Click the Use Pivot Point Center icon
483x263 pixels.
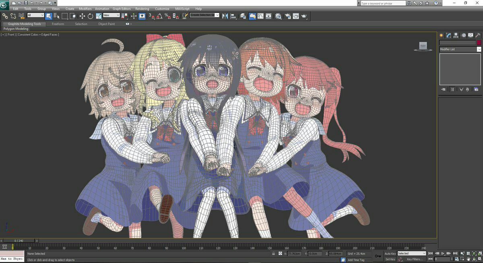pos(125,16)
